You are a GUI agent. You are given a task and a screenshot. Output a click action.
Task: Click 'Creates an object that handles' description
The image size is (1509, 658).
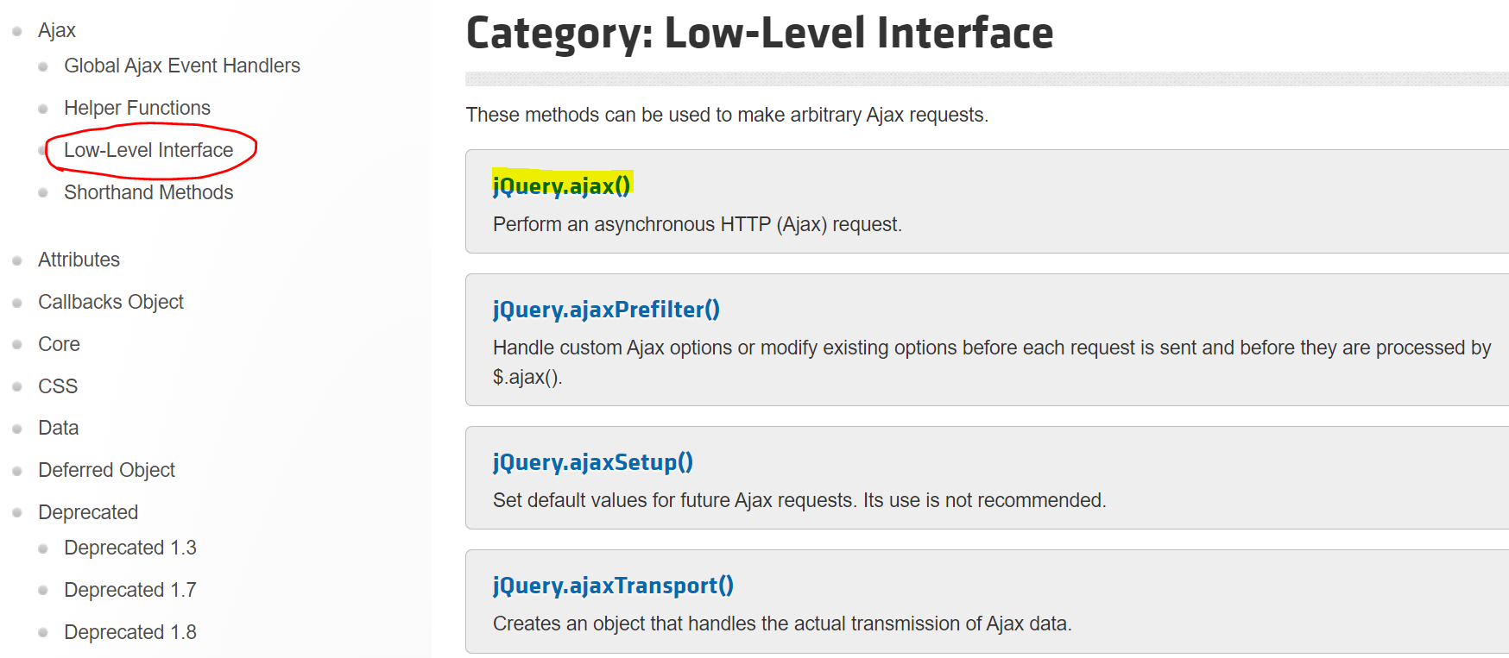coord(782,624)
